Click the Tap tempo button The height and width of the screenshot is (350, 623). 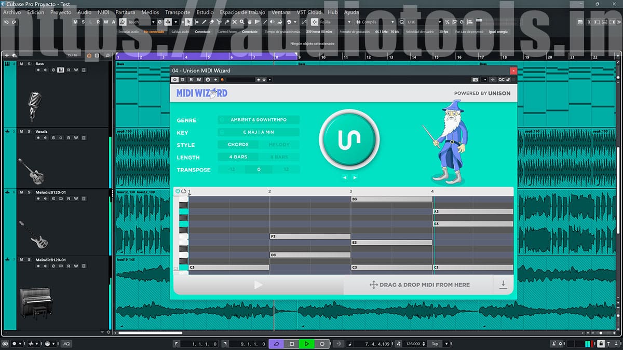(x=435, y=344)
